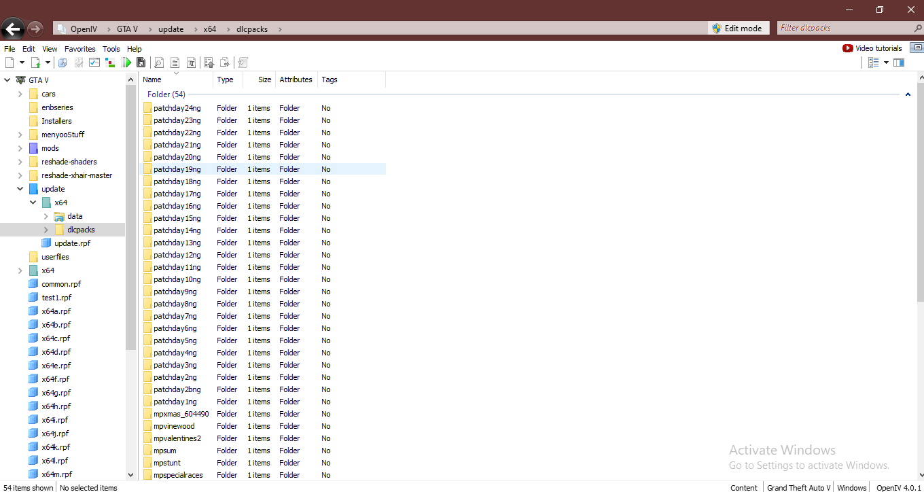Collapse the Folder (54) group
924x492 pixels.
pos(908,94)
